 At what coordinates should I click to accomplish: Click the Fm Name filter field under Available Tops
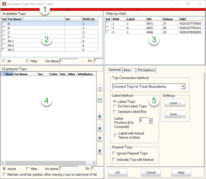(x=69, y=61)
